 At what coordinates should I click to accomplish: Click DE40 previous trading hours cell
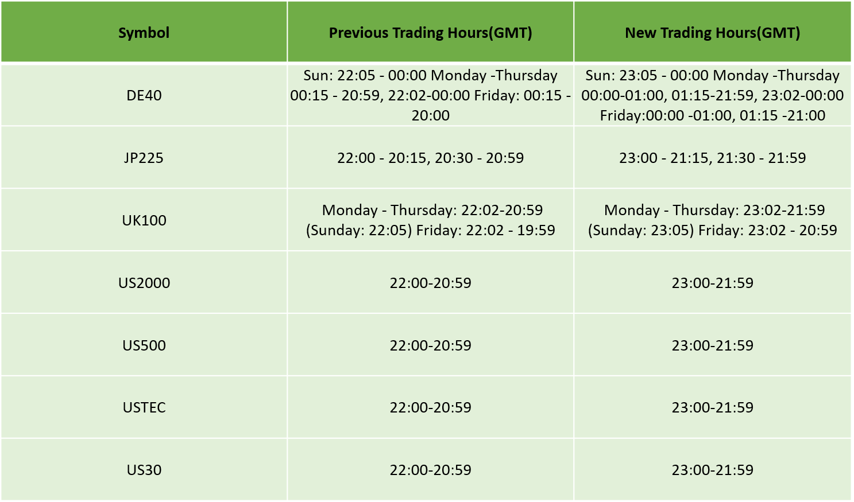tap(430, 95)
